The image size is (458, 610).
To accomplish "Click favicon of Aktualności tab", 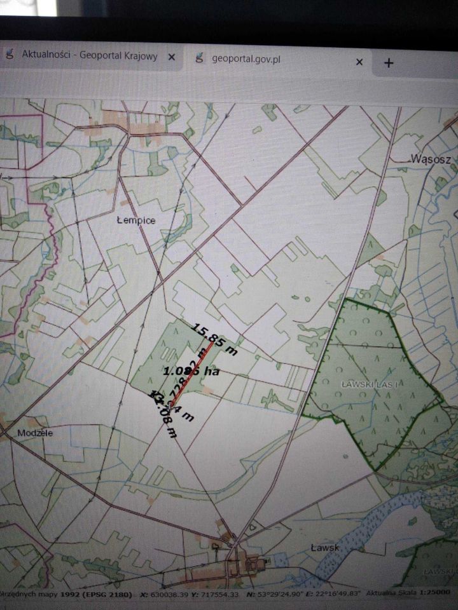I will point(10,53).
